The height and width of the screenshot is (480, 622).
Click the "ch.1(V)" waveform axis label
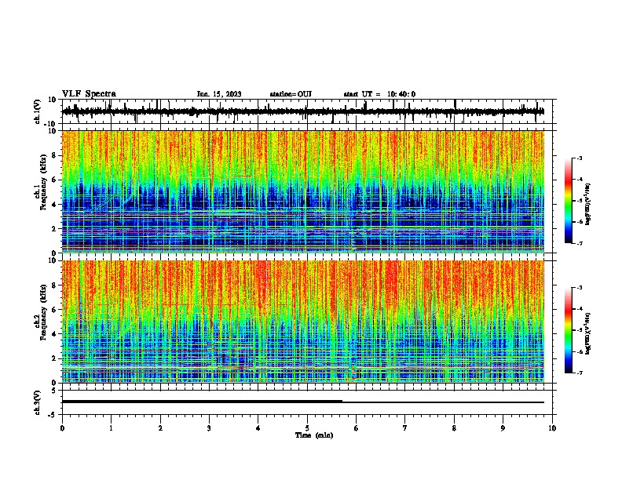click(38, 111)
